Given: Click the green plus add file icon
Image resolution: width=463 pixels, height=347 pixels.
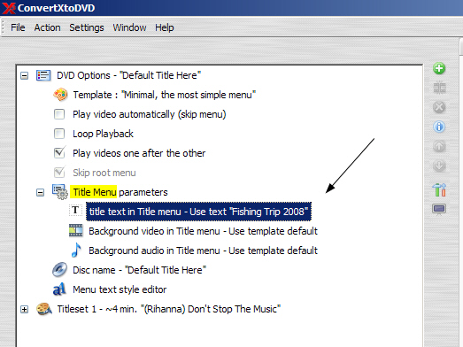Looking at the screenshot, I should point(439,68).
